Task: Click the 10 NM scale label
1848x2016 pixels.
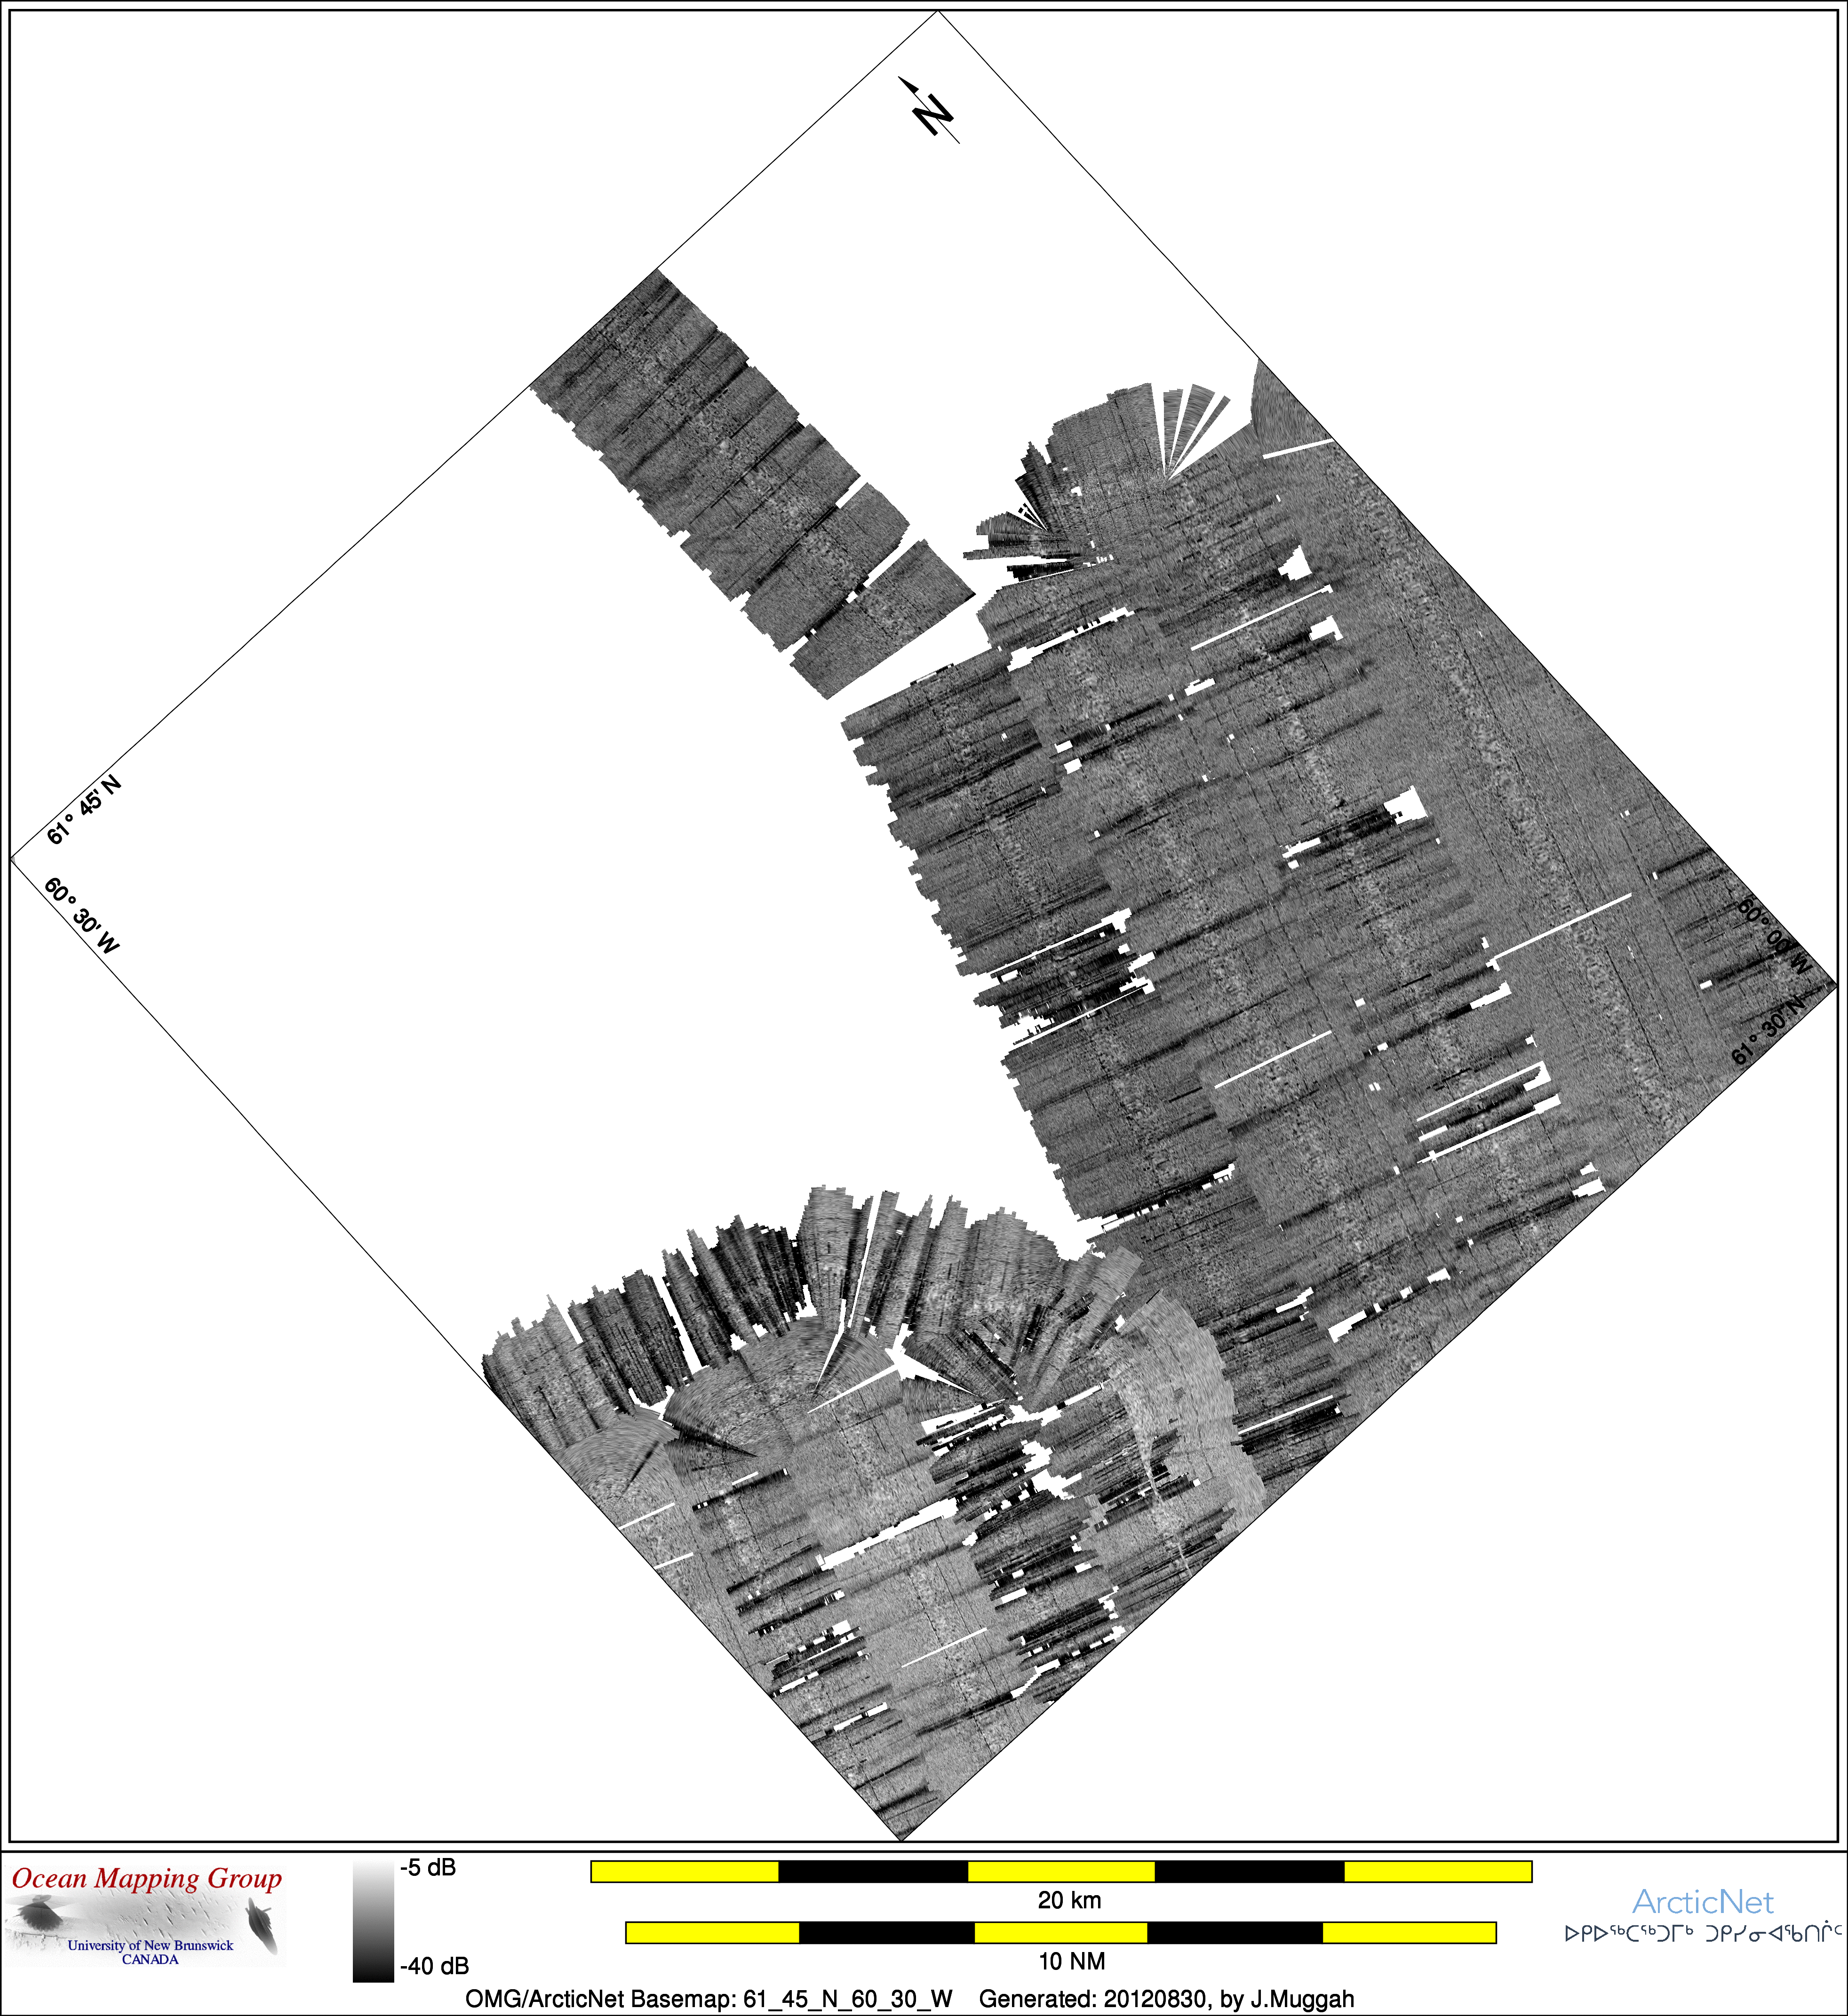Action: click(1071, 1961)
